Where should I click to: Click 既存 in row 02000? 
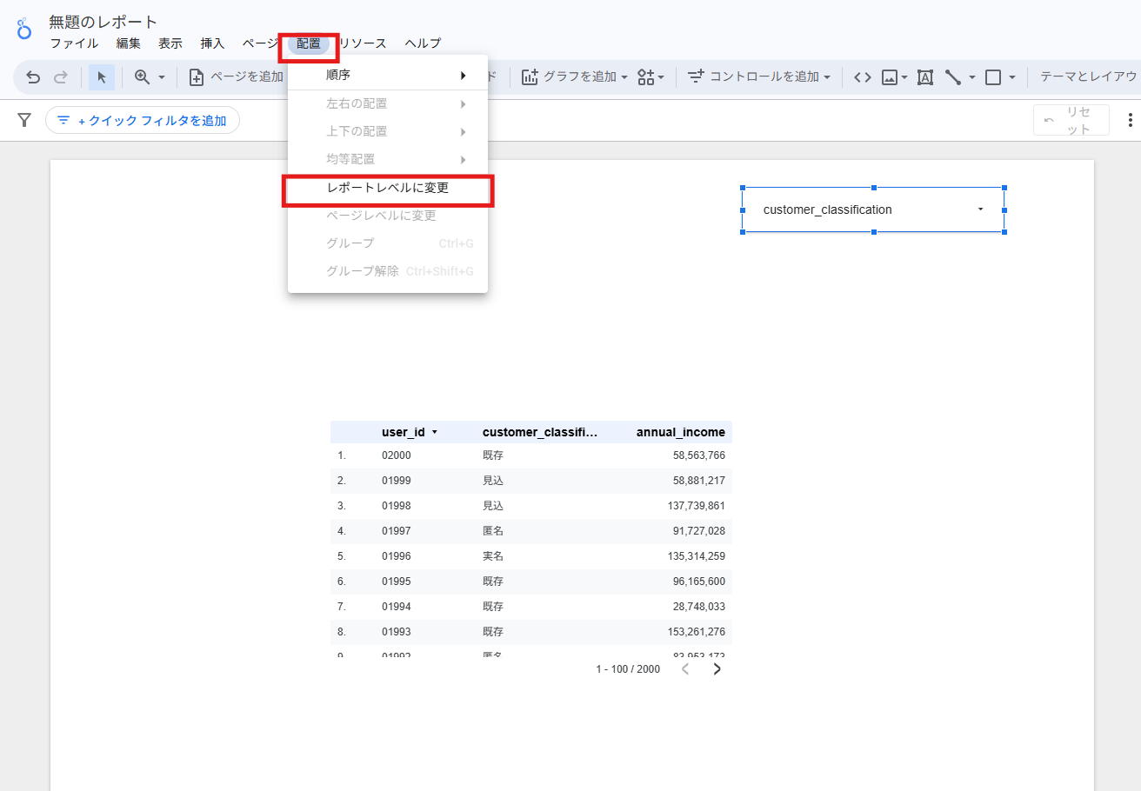[493, 455]
